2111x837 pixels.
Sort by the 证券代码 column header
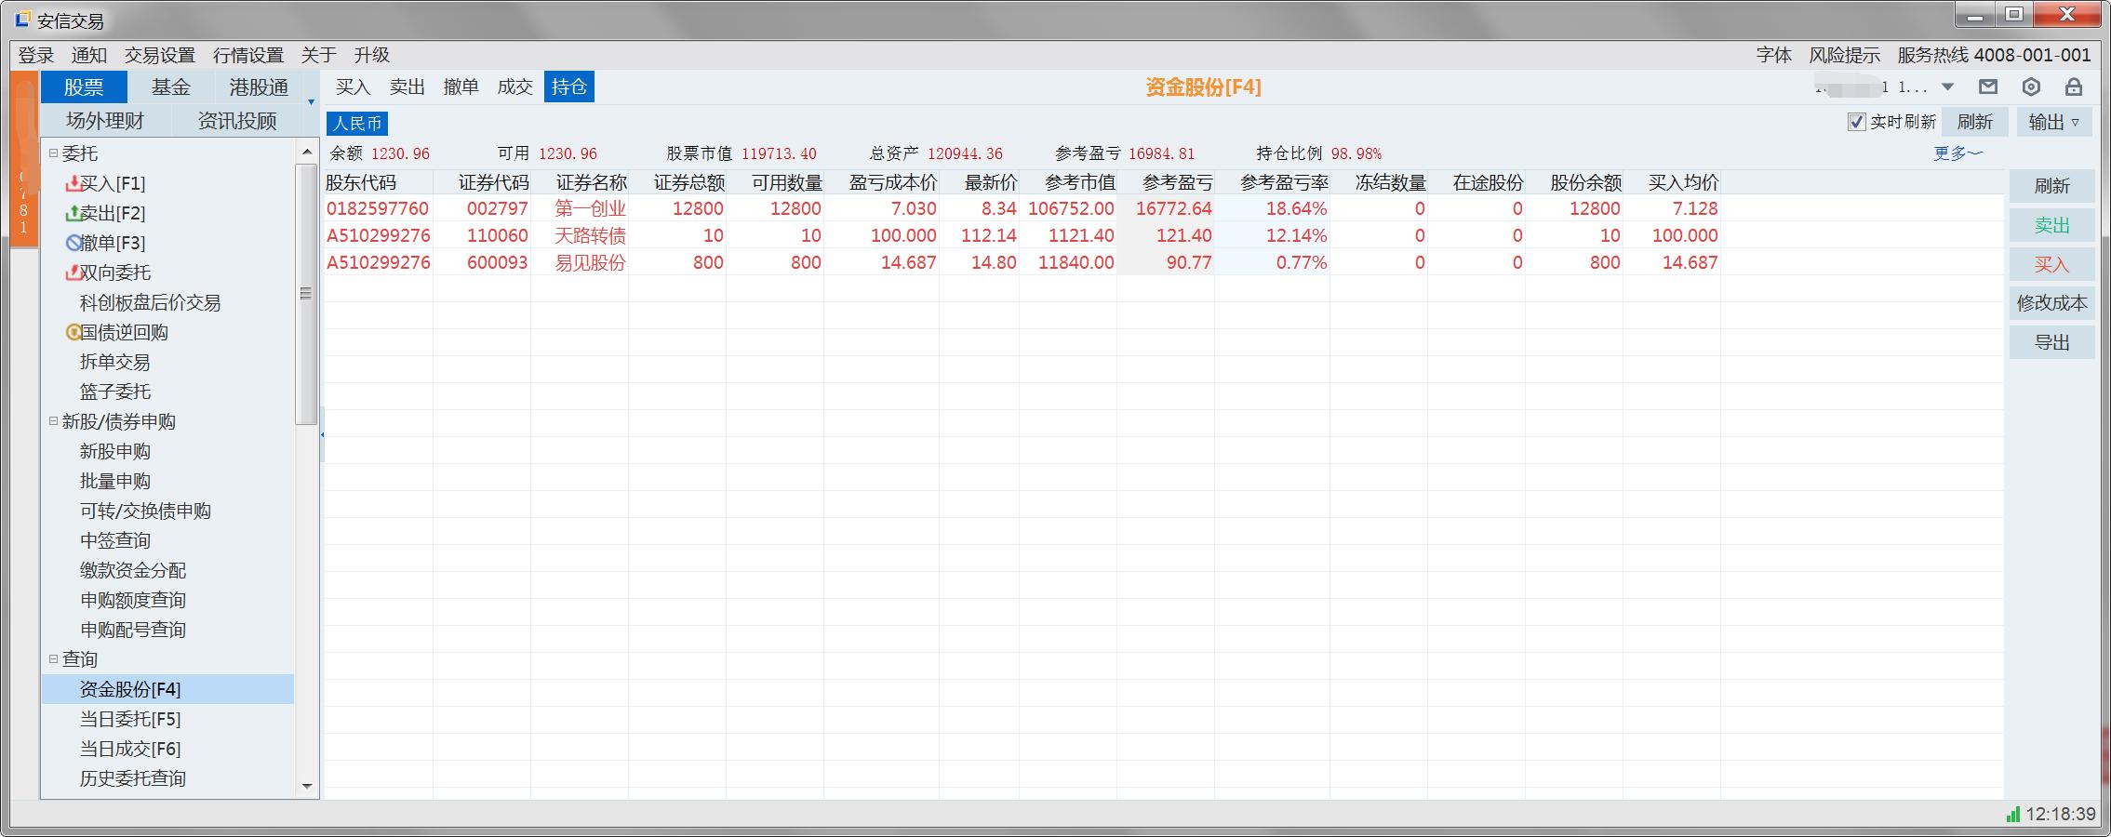[x=482, y=182]
